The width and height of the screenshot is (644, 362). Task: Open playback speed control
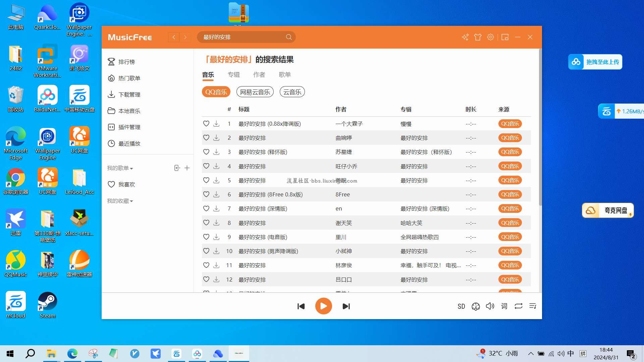[476, 306]
